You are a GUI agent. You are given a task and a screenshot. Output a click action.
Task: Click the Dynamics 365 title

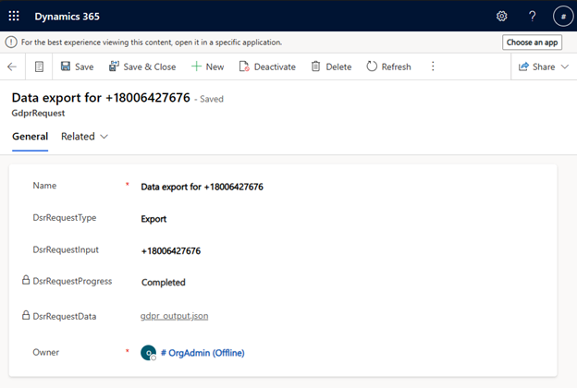pos(67,17)
